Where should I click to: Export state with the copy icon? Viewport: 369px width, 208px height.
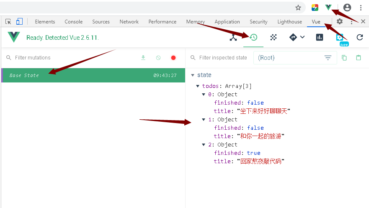click(x=344, y=58)
